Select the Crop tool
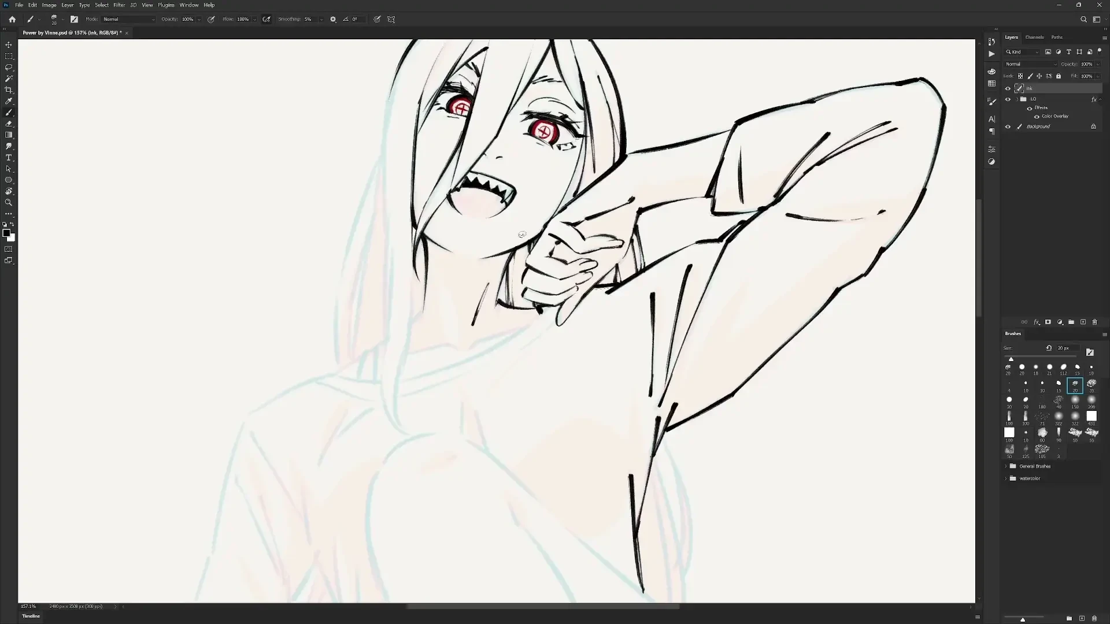The image size is (1110, 624). click(9, 90)
